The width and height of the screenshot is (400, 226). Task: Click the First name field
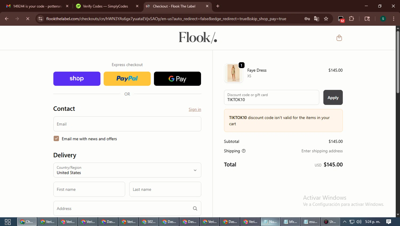[89, 189]
